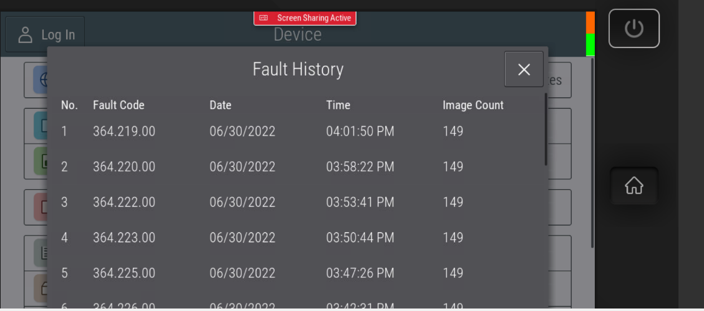
Task: Choose fault code 364.222.00 entry
Action: pyautogui.click(x=124, y=202)
